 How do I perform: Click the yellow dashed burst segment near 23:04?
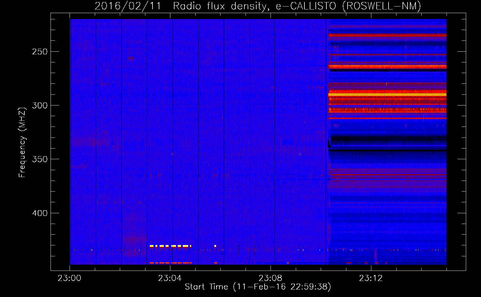pyautogui.click(x=170, y=246)
